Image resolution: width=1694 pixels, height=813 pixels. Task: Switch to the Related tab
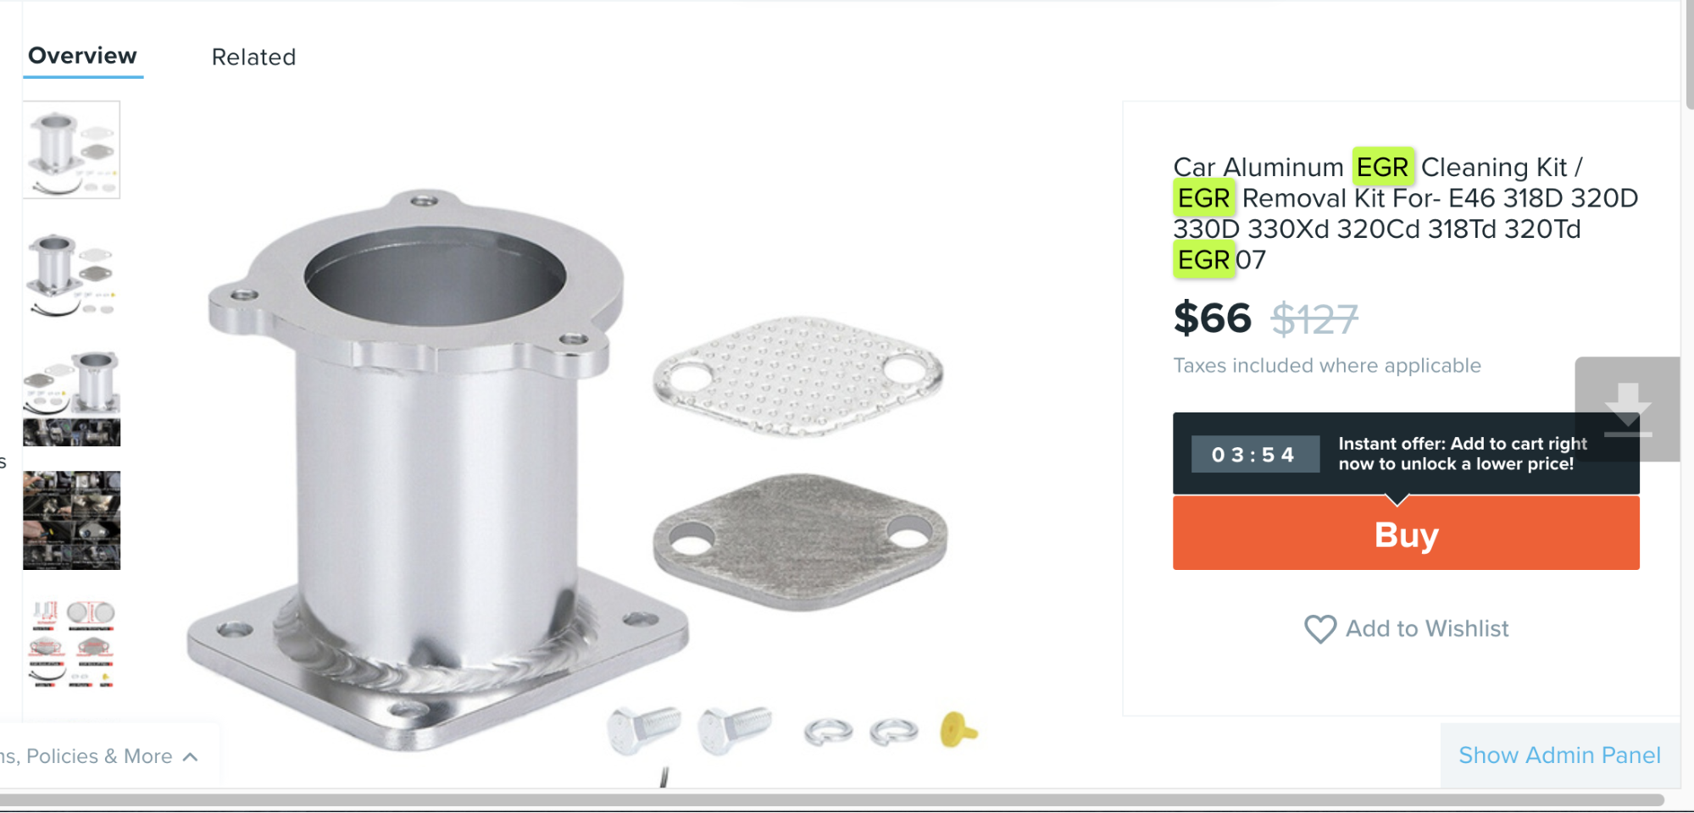253,57
